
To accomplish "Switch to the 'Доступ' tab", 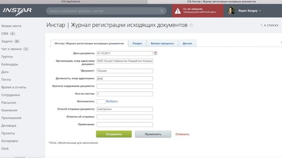I will [x=187, y=43].
